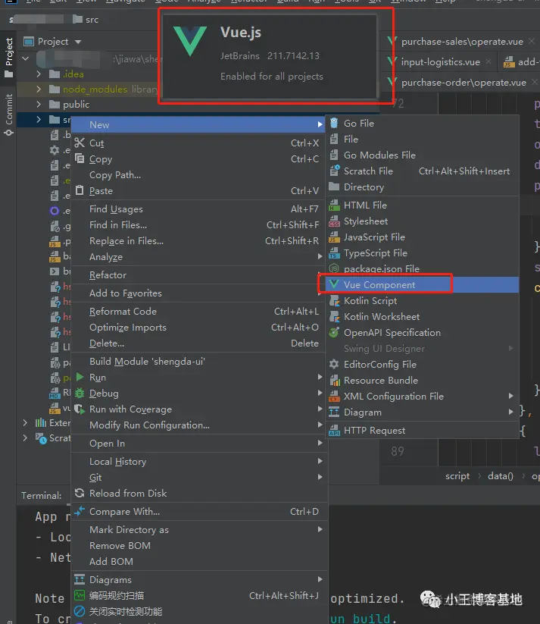Open the New submenu entry
The height and width of the screenshot is (624, 540).
[199, 125]
